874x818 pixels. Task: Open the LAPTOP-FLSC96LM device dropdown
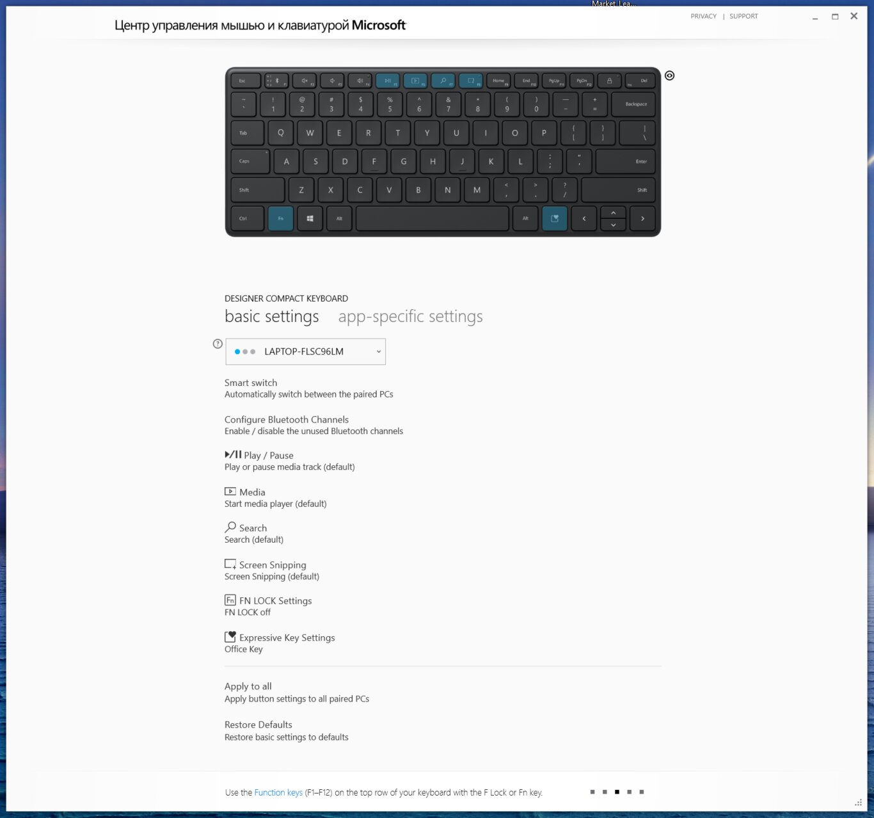[306, 351]
